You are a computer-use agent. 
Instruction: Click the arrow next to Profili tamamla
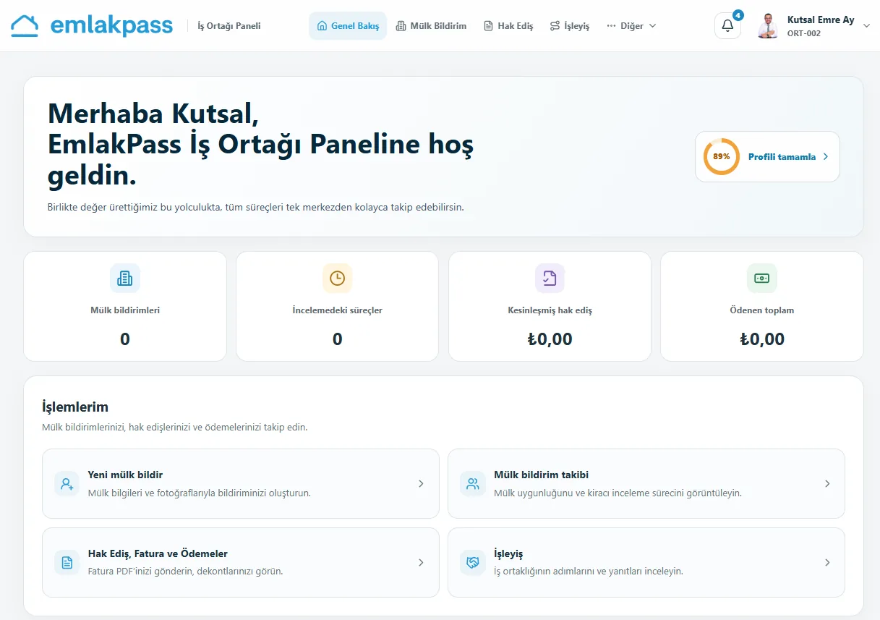826,157
